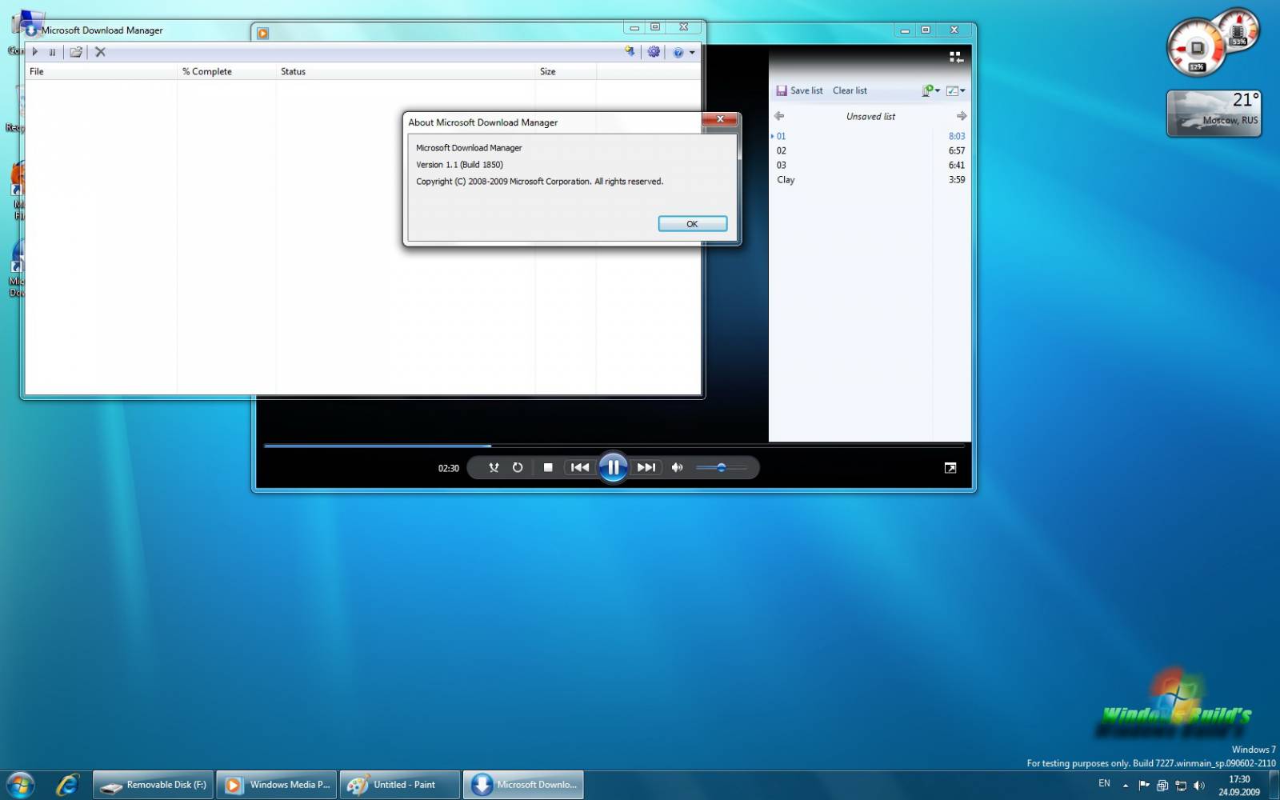Click OK in the About dialog
This screenshot has width=1280, height=800.
pyautogui.click(x=692, y=224)
